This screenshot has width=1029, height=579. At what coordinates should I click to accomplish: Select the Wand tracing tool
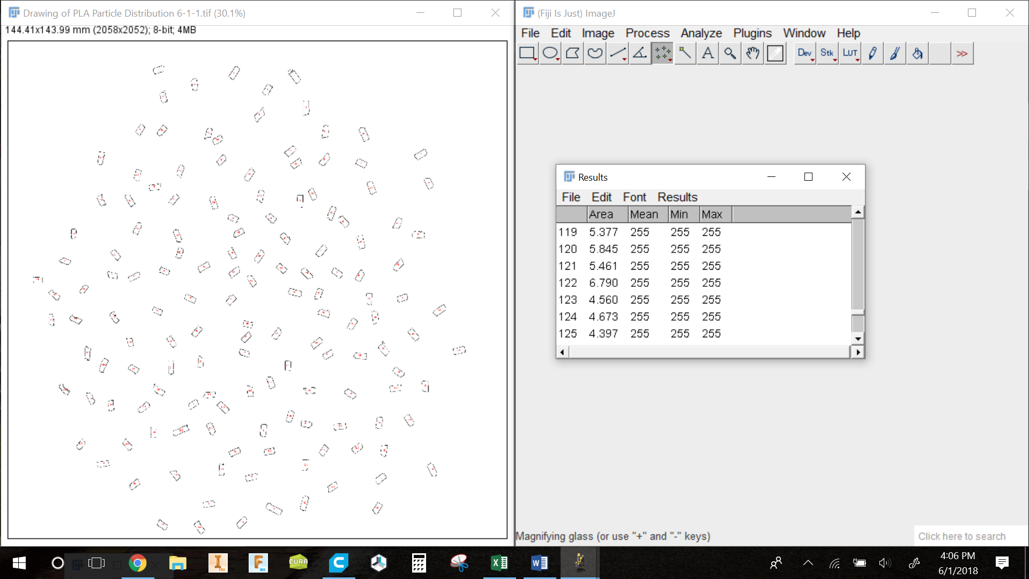coord(685,53)
